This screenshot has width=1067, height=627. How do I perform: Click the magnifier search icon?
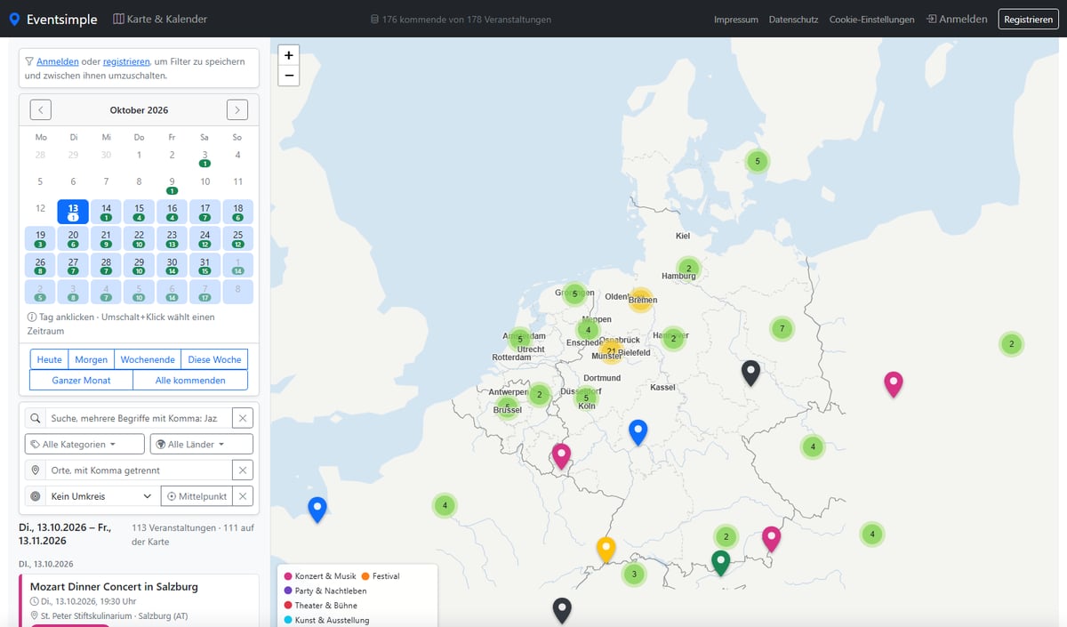(35, 418)
